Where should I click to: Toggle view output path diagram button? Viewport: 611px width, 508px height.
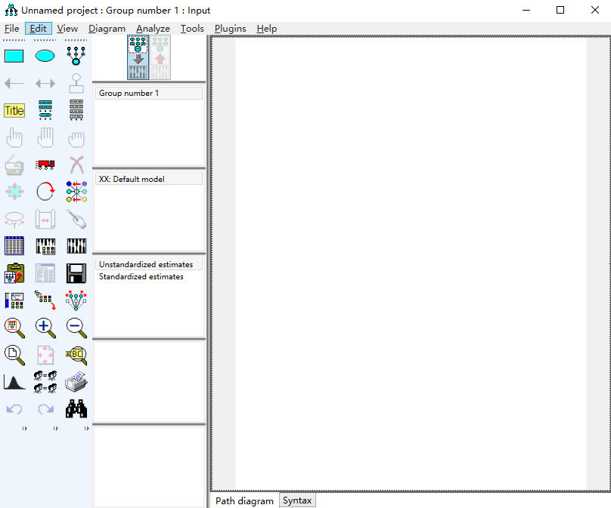[160, 57]
